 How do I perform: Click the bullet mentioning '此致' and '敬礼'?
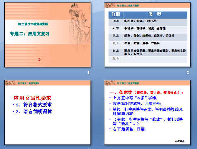pos(146,121)
